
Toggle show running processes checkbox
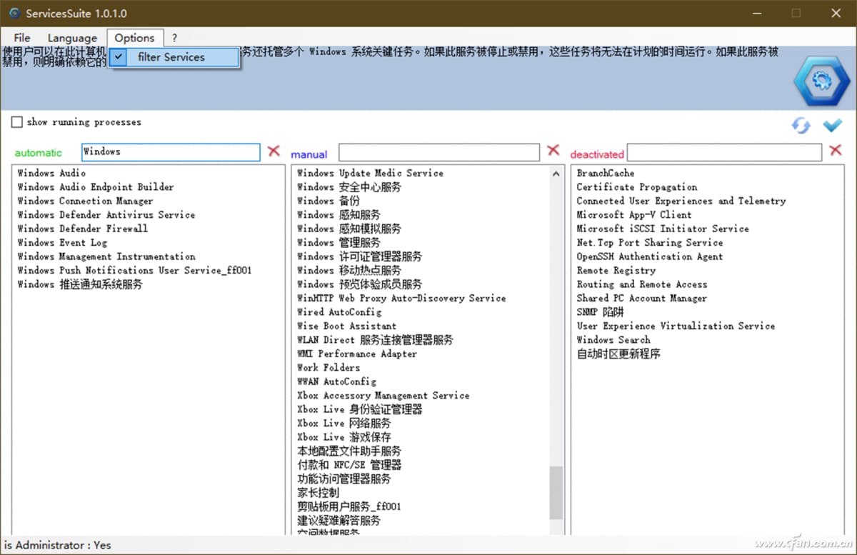(17, 122)
